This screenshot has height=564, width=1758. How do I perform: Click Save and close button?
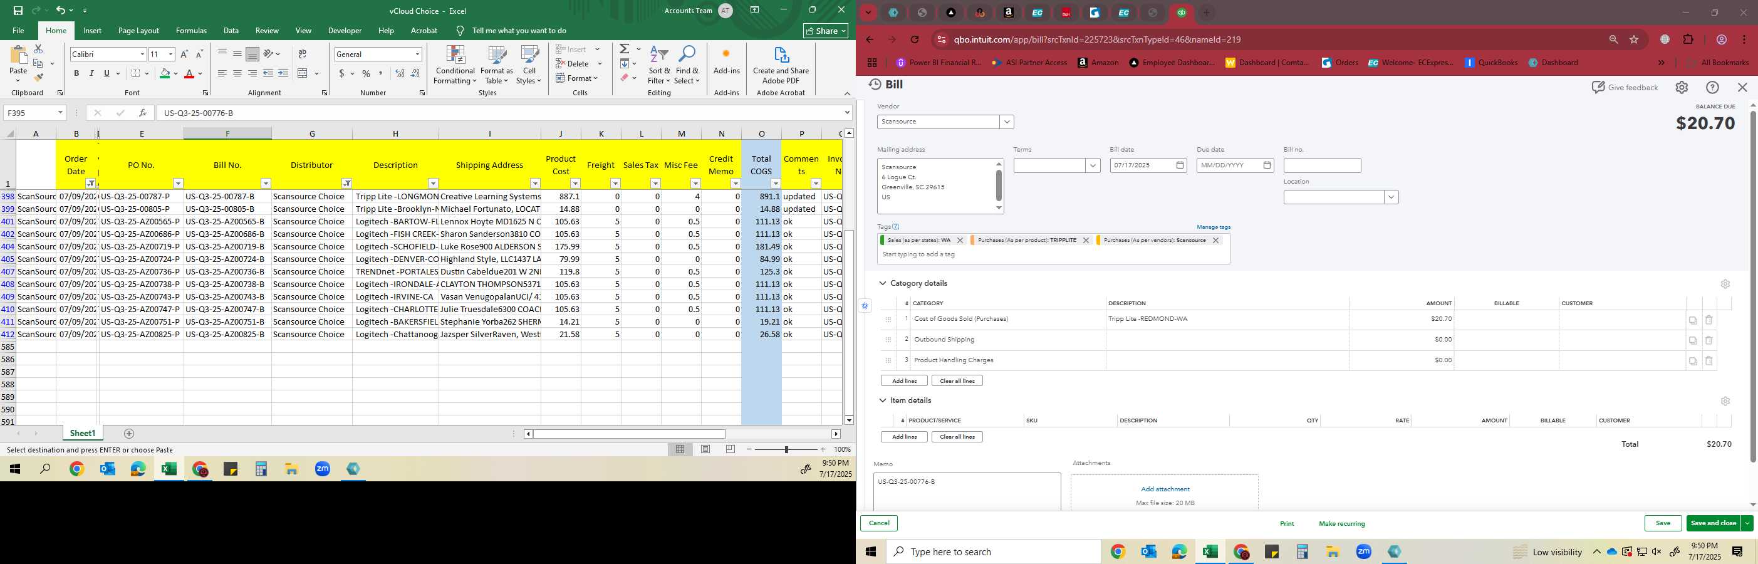(1714, 523)
